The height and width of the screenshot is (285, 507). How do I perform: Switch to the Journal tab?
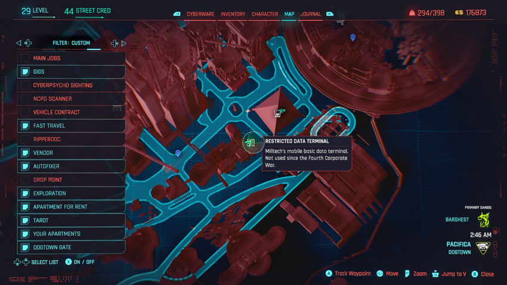click(310, 14)
